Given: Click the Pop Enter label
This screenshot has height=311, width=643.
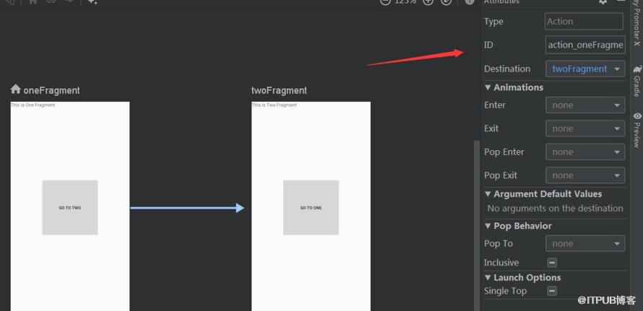Looking at the screenshot, I should coord(504,152).
